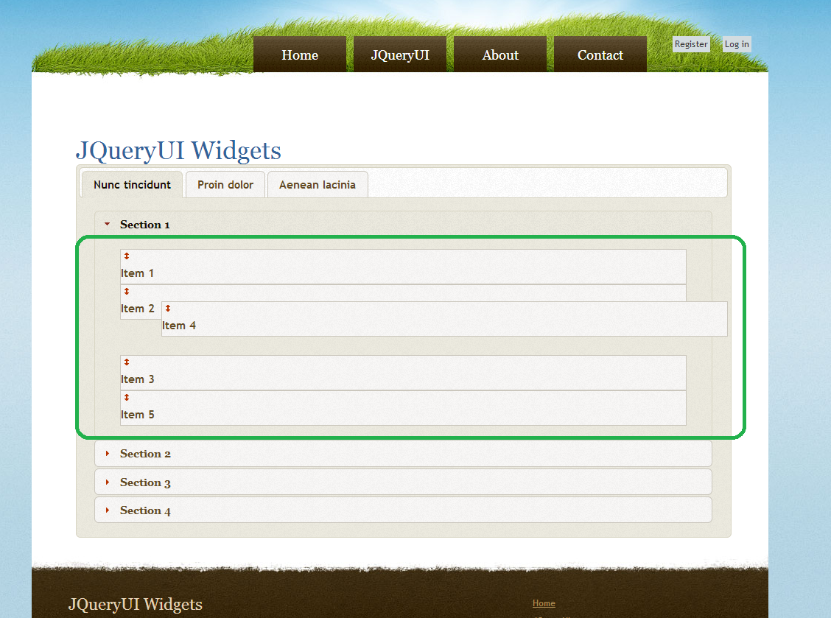Navigate to the About page
The height and width of the screenshot is (618, 831).
(500, 55)
